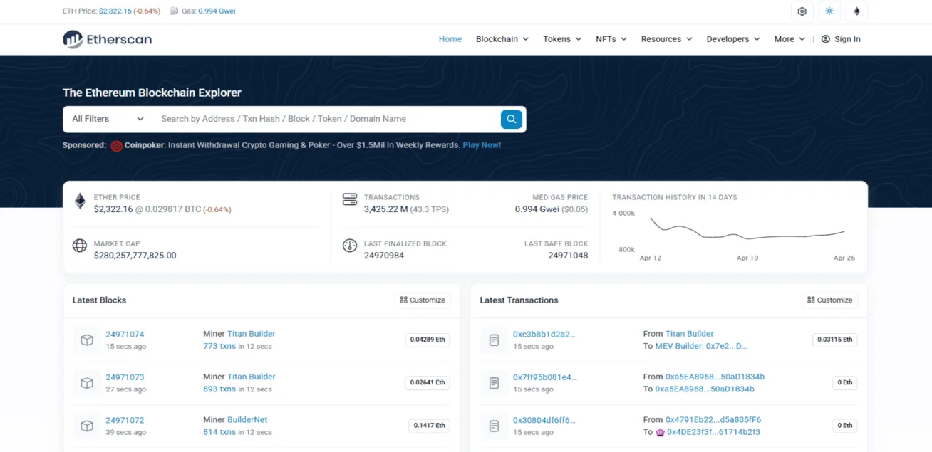Toggle the light/dark theme sun icon

(829, 11)
